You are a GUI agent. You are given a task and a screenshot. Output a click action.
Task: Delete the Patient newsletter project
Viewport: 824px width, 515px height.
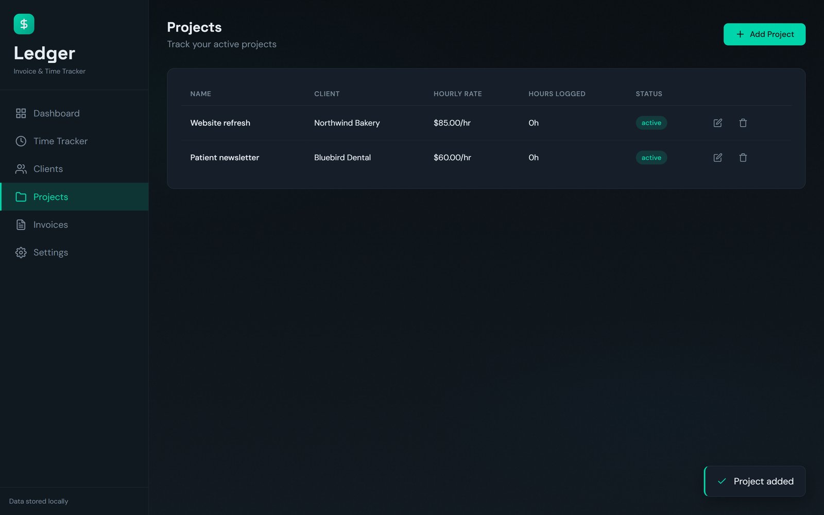tap(743, 158)
